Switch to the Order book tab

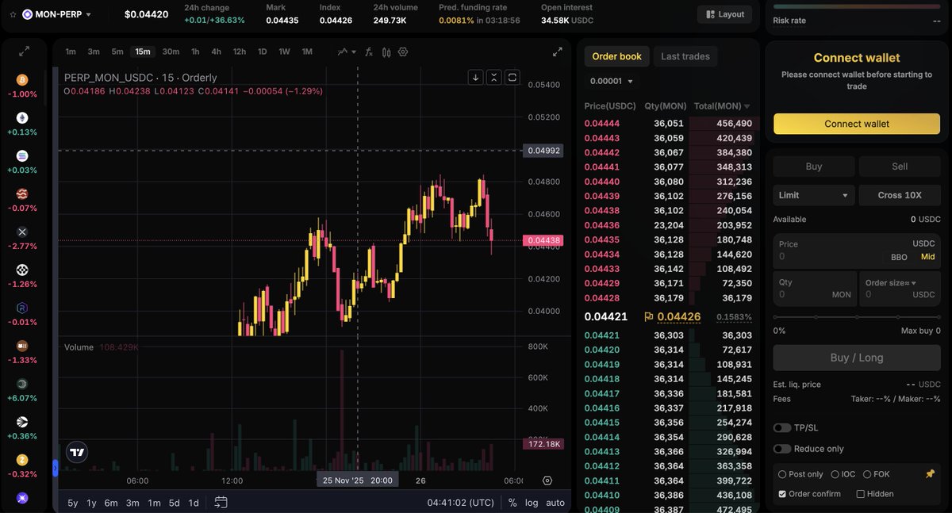[x=616, y=56]
